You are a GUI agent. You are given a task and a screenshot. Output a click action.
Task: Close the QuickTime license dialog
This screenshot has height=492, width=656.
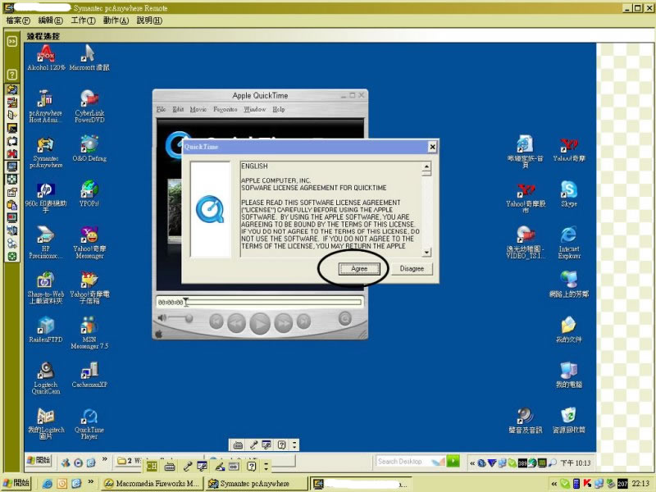(433, 147)
